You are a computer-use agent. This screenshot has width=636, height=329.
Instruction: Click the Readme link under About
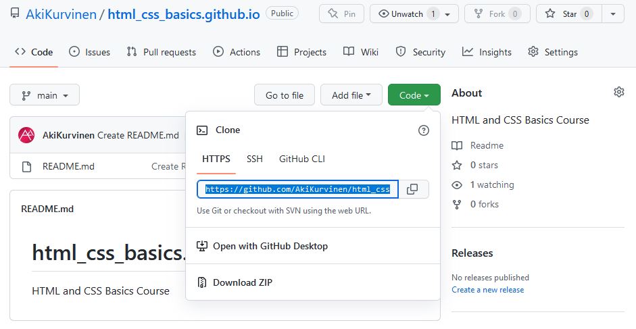(x=487, y=146)
